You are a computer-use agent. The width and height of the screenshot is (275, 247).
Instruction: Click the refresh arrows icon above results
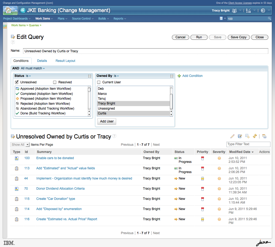(255, 136)
